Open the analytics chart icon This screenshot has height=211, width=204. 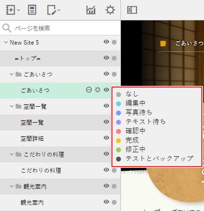[x=91, y=10]
